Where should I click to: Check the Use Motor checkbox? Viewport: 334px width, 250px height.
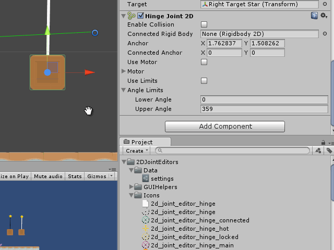coord(204,62)
